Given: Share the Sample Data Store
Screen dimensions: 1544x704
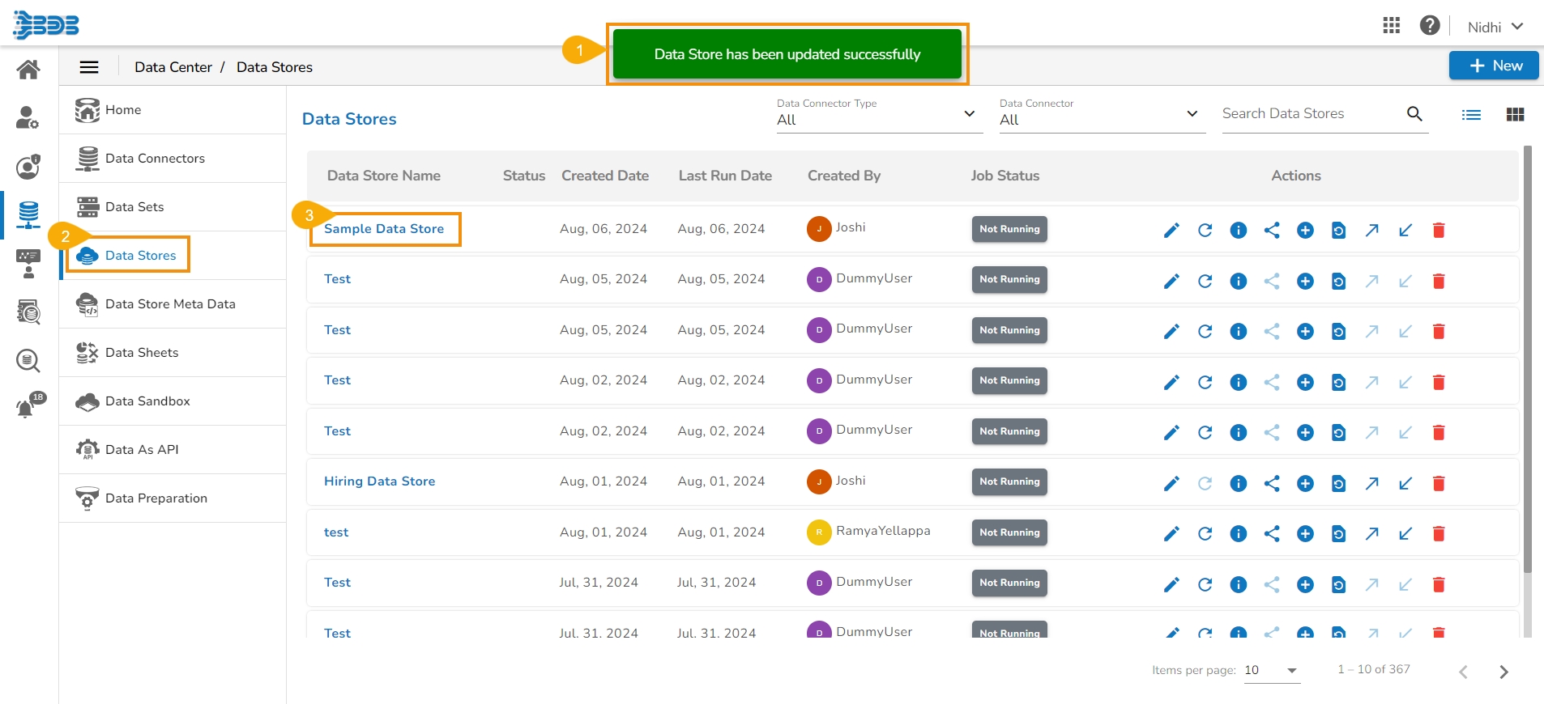Looking at the screenshot, I should [1272, 231].
